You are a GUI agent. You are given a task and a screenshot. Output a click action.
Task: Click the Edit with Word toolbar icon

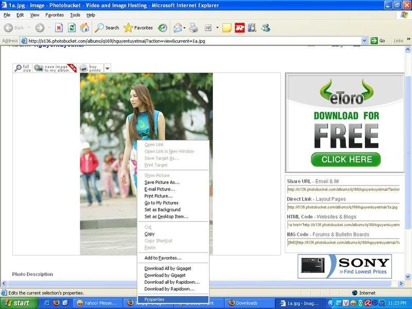(208, 28)
